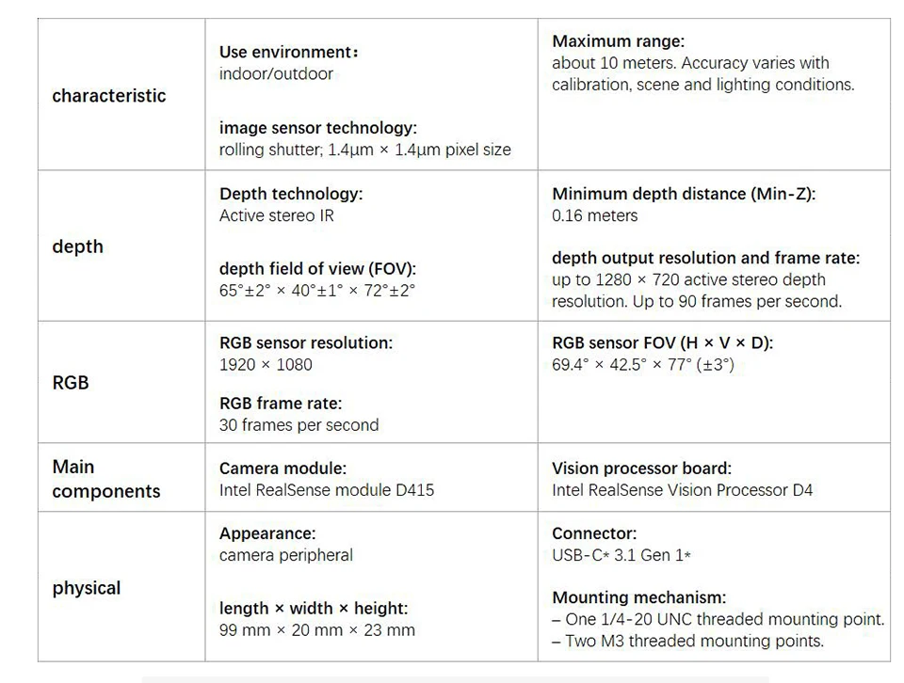Click the 'Depth technology' heading
This screenshot has height=683, width=904.
pos(291,194)
